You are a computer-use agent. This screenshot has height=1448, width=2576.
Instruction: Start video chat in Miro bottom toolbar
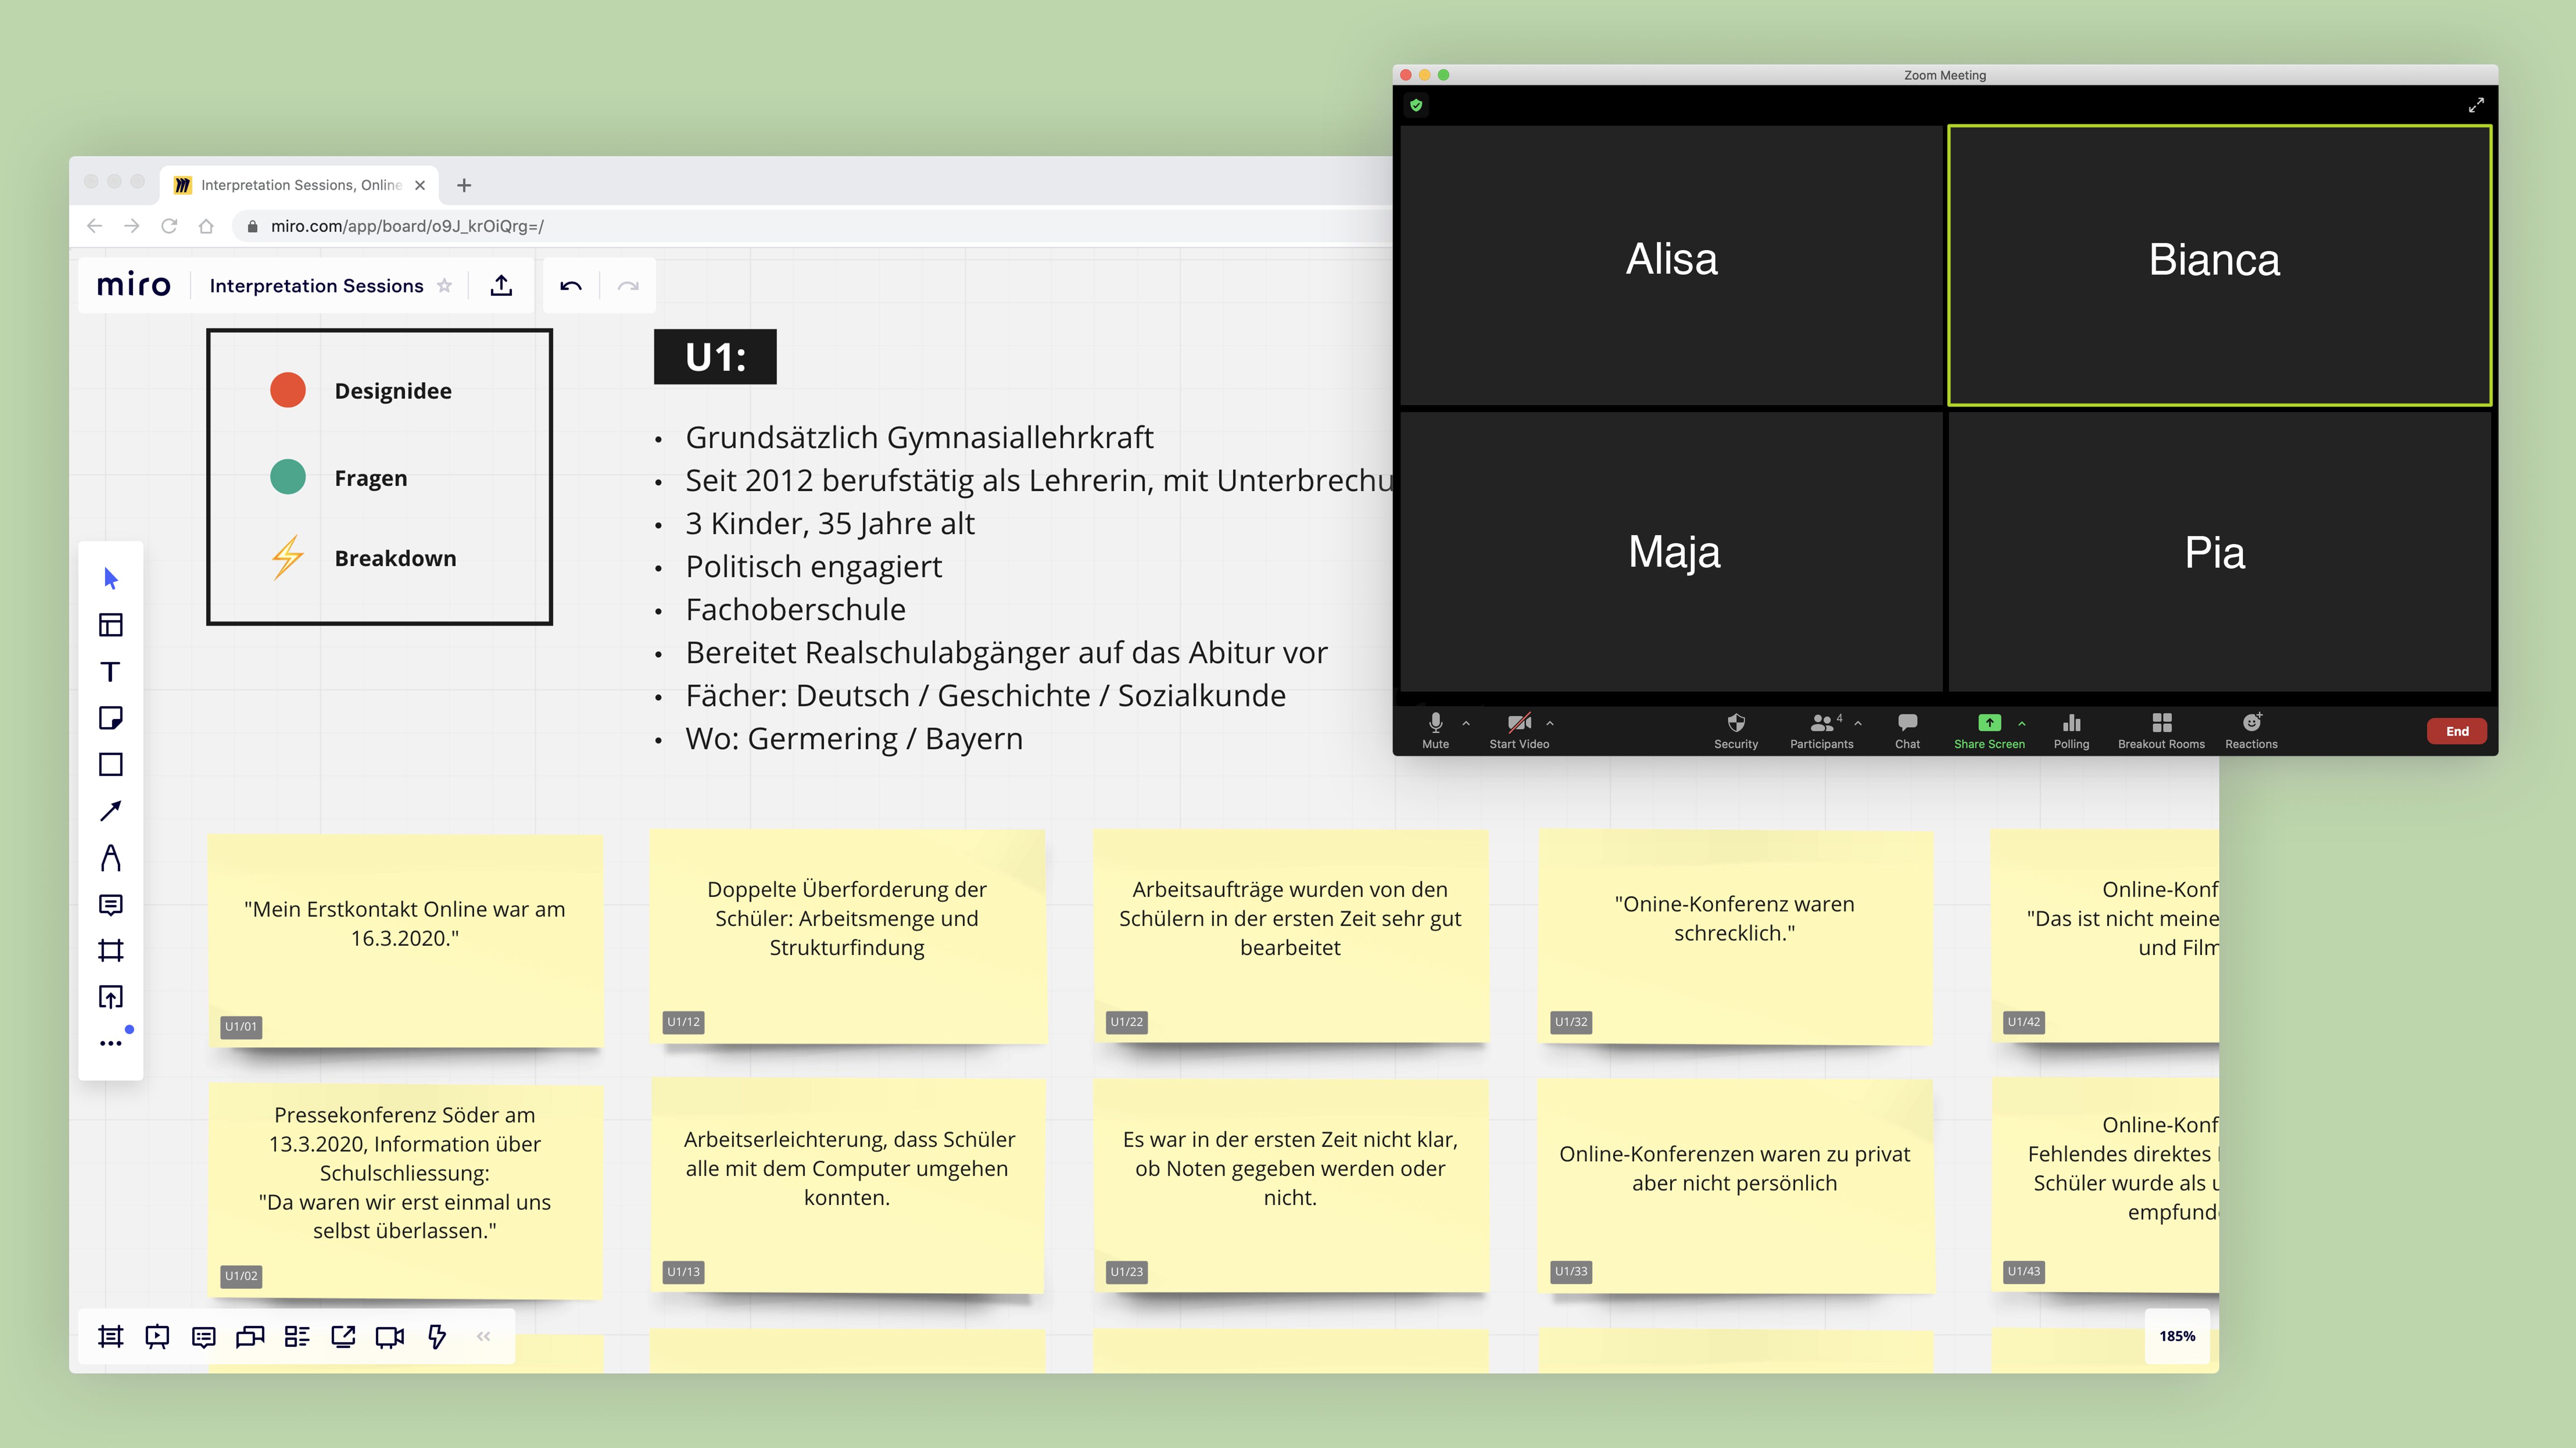tap(390, 1336)
